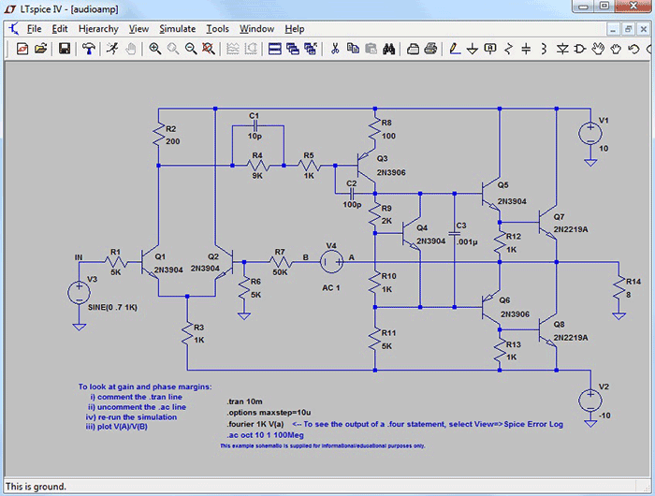
Task: Open the Tools menu
Action: [218, 29]
